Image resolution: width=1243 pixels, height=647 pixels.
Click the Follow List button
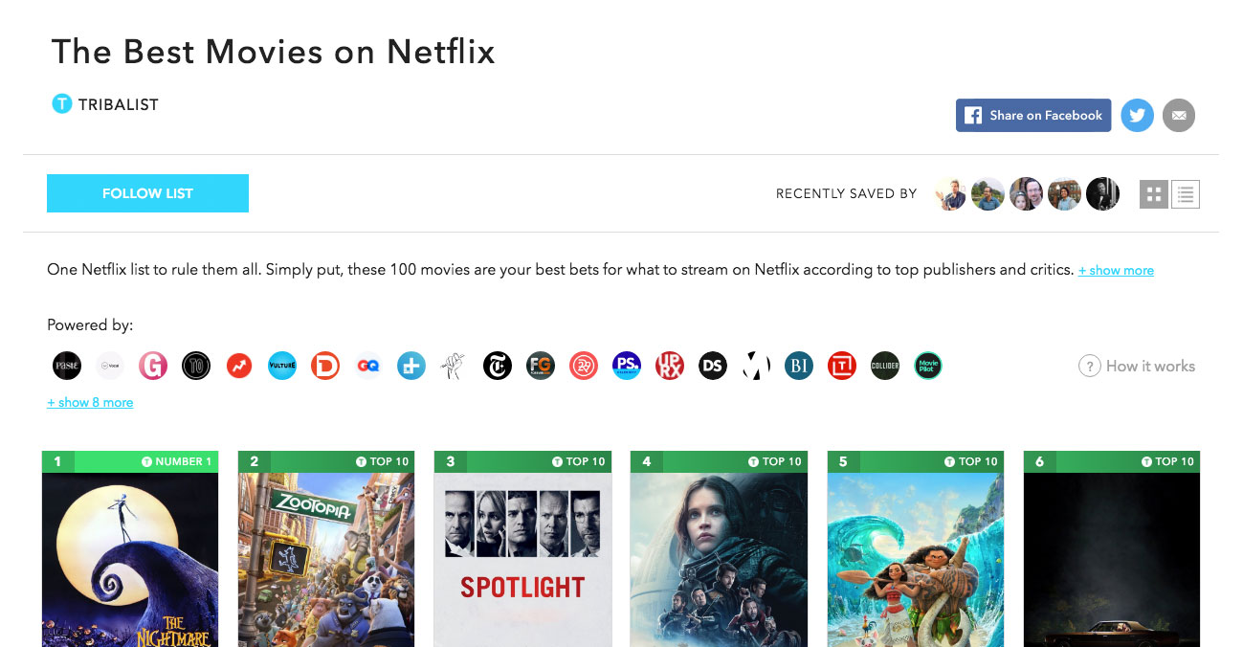tap(147, 193)
